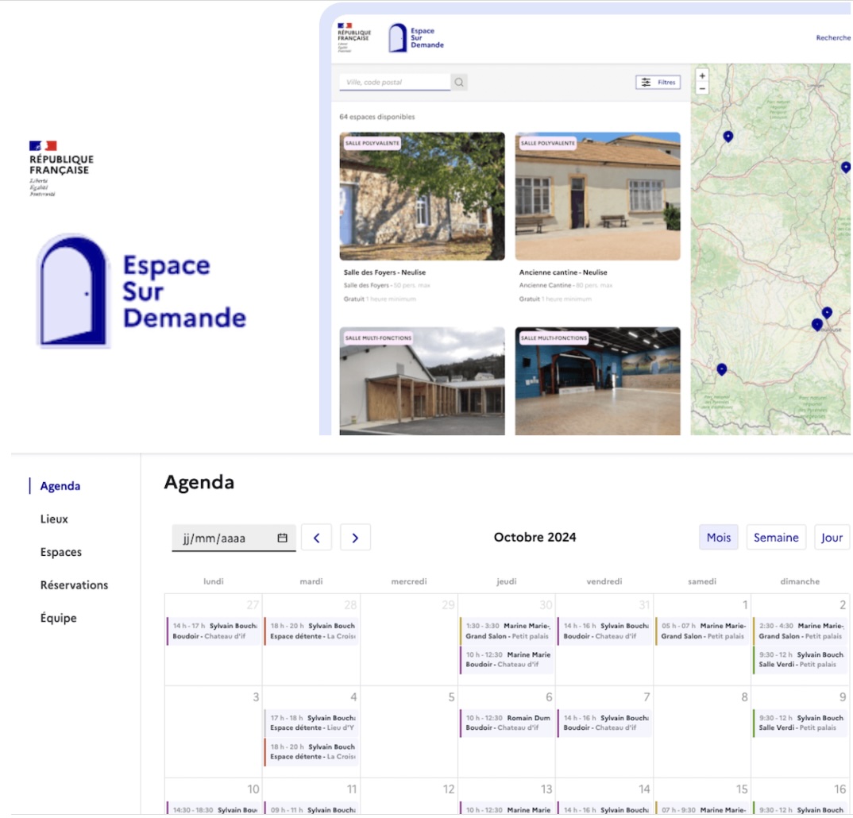Open 17 h - 18 h Espace détente event

[x=311, y=723]
